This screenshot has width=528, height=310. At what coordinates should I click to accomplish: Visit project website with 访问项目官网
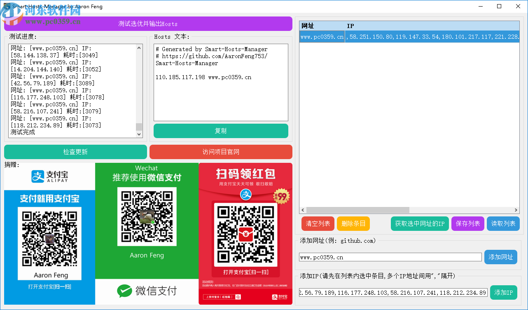[x=221, y=152]
